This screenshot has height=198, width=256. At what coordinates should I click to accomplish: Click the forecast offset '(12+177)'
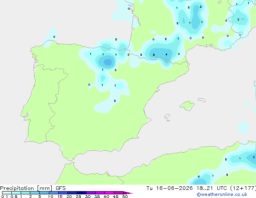[x=243, y=188]
